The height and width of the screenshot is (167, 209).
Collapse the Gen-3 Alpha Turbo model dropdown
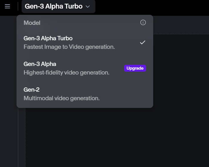[x=58, y=6]
